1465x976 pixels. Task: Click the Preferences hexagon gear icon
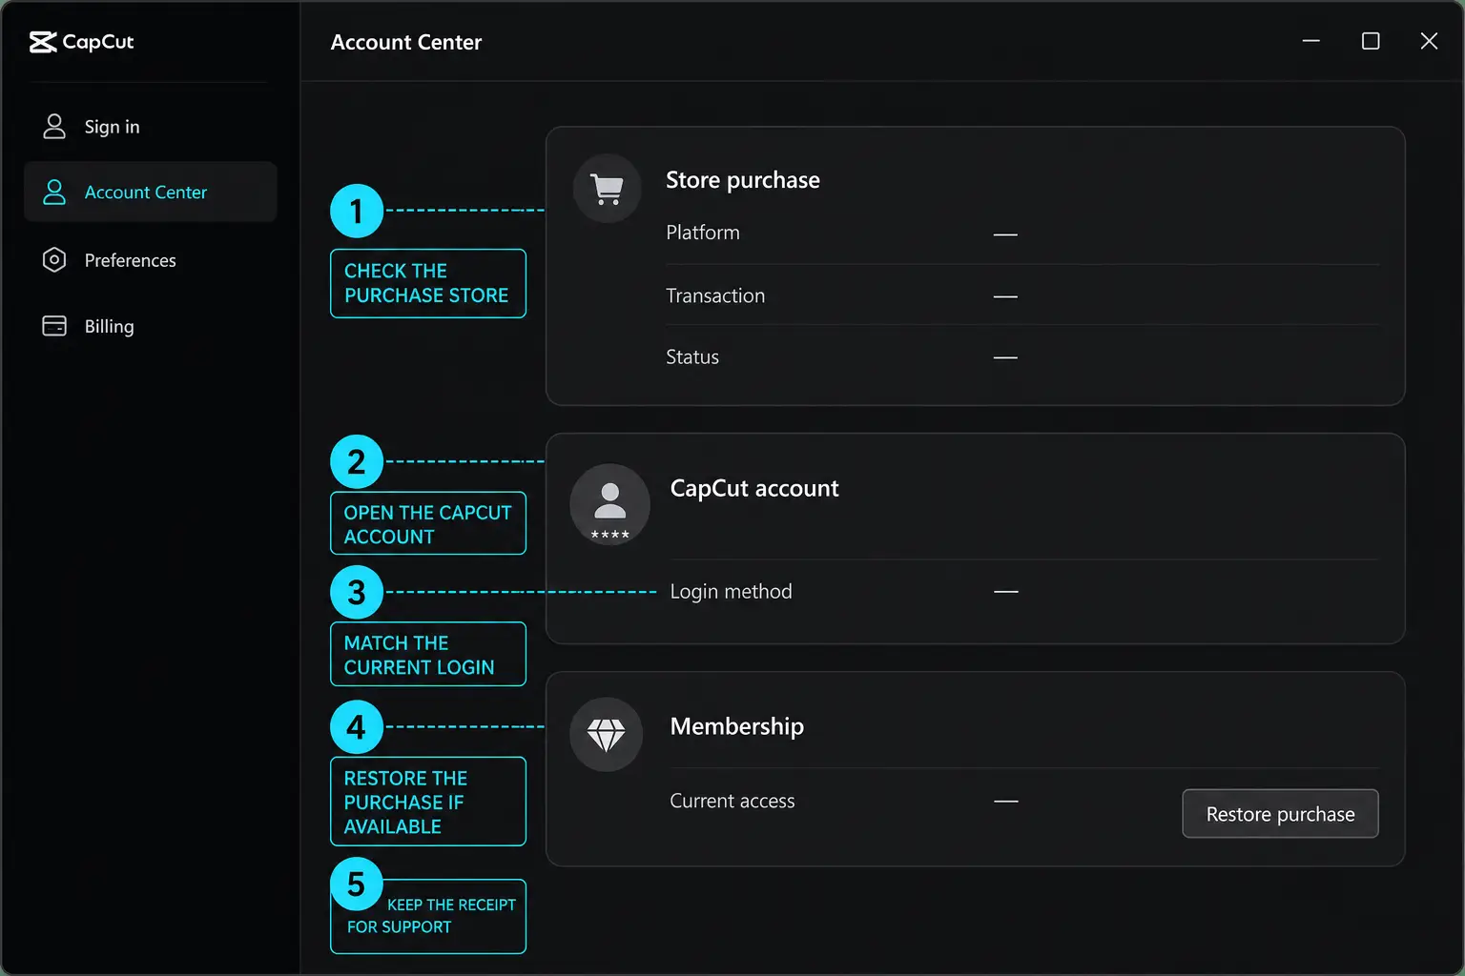coord(54,260)
